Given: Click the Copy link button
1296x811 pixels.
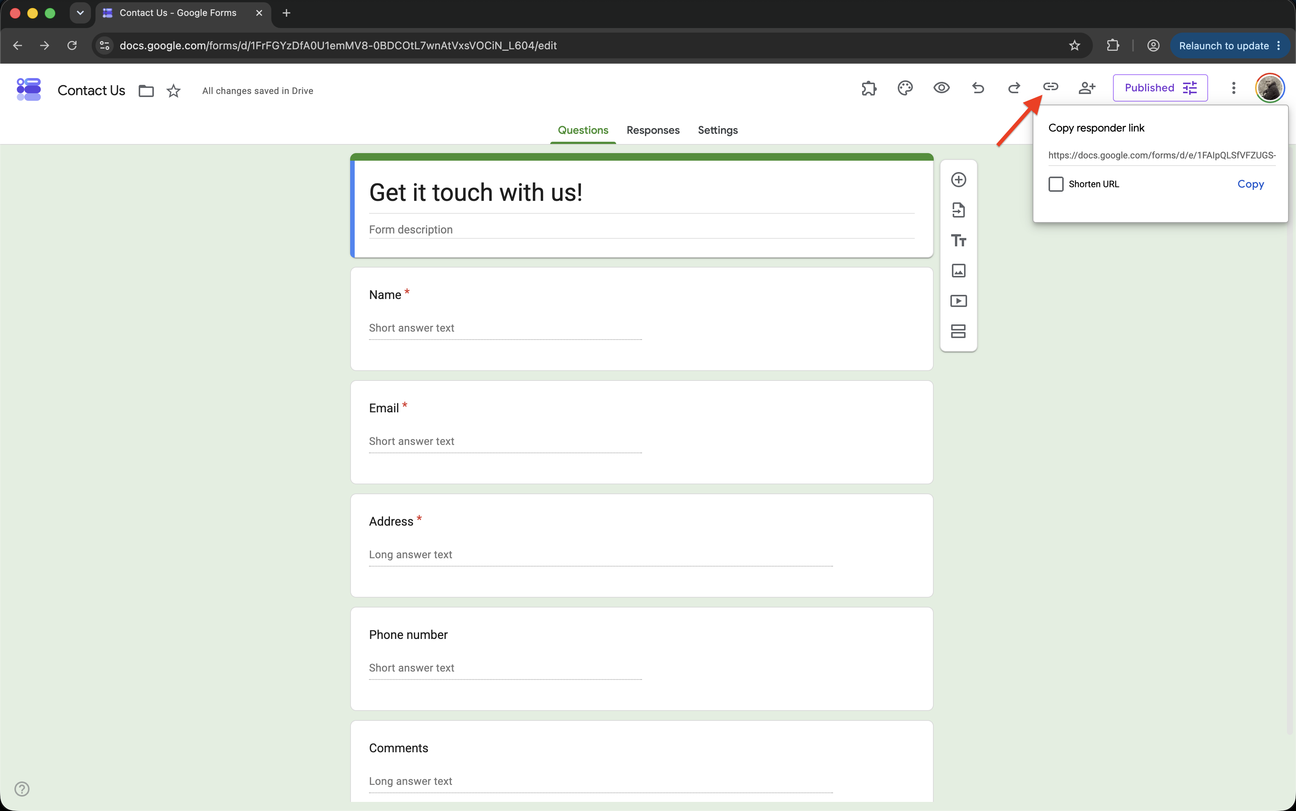Looking at the screenshot, I should click(1251, 184).
